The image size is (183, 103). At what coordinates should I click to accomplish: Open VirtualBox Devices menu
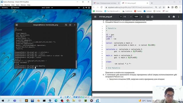pos(23,5)
